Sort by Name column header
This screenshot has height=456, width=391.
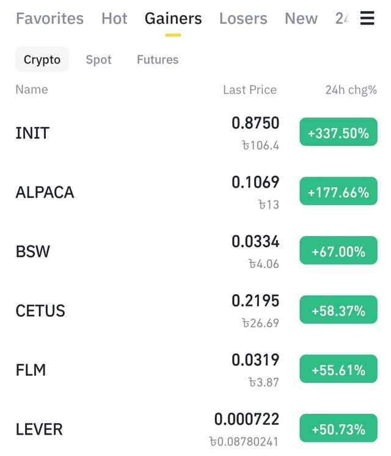pyautogui.click(x=32, y=90)
